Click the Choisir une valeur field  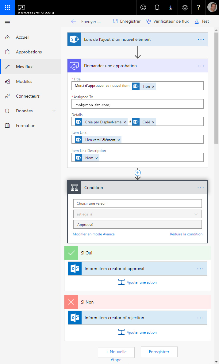point(137,203)
